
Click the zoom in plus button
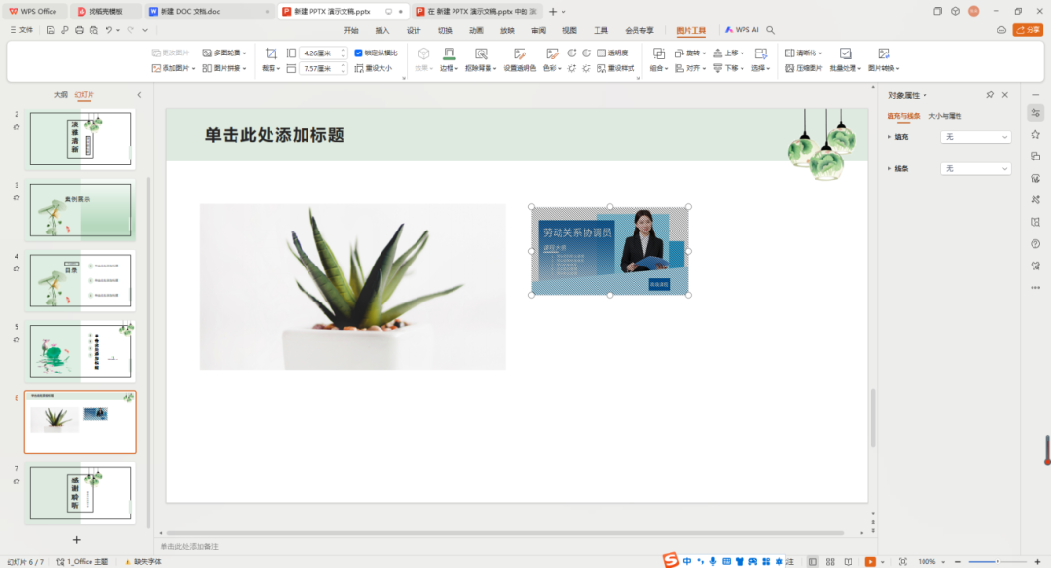(1037, 562)
